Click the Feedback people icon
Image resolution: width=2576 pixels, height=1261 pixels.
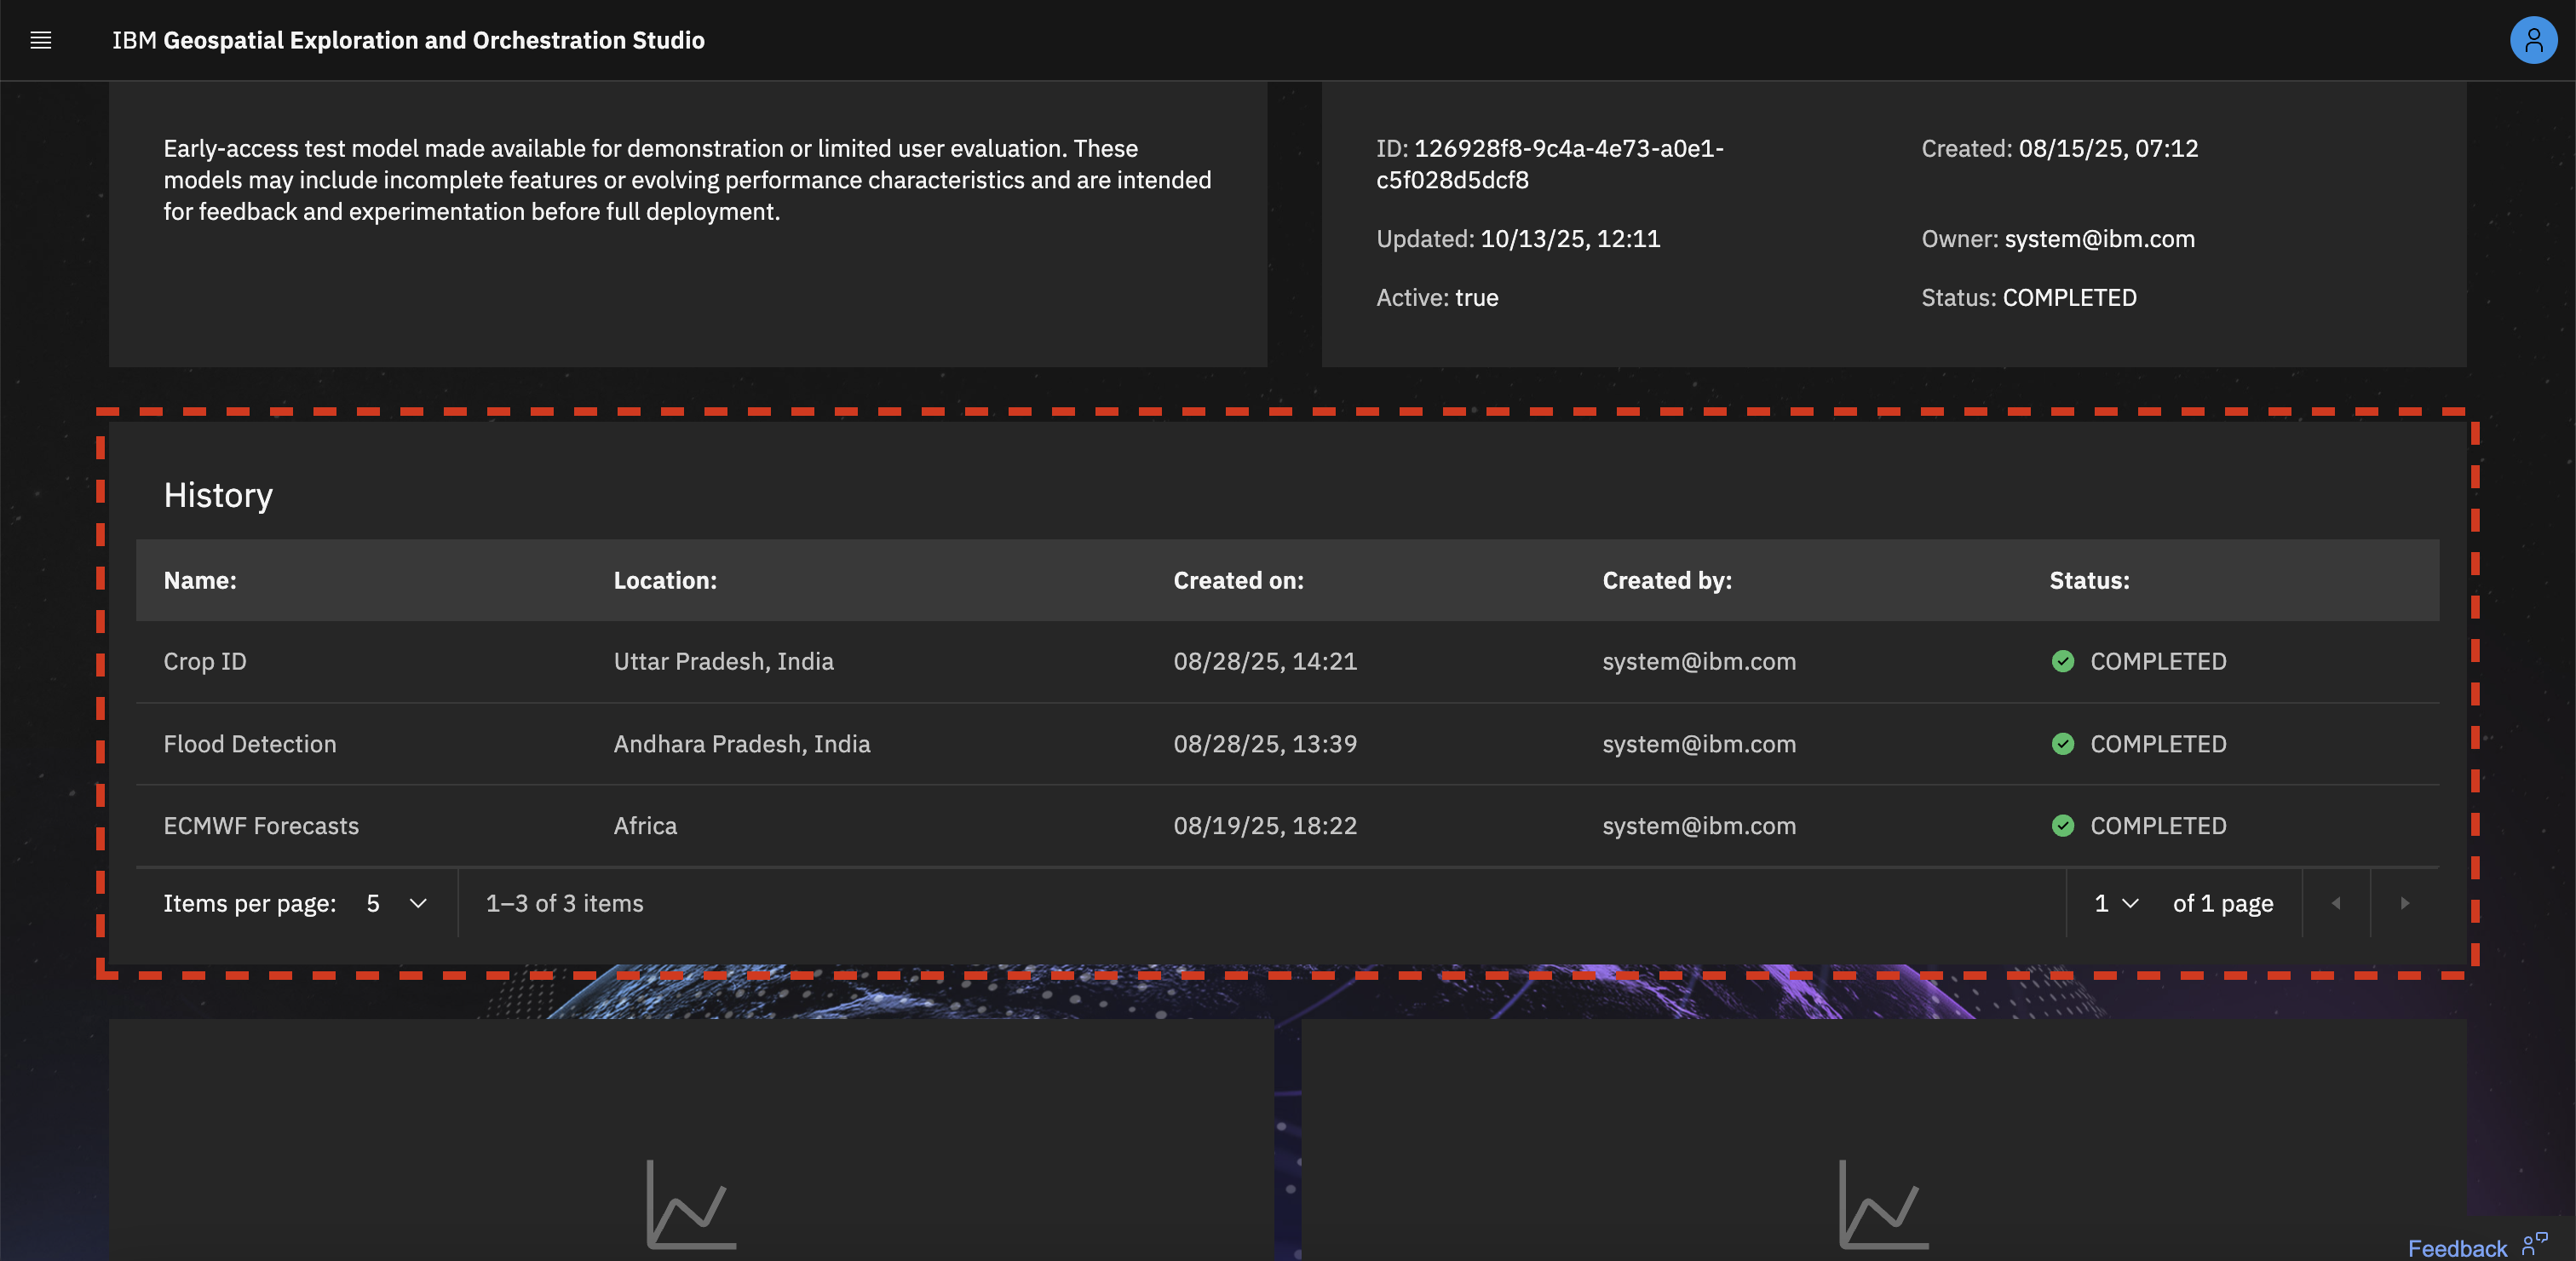pyautogui.click(x=2534, y=1245)
